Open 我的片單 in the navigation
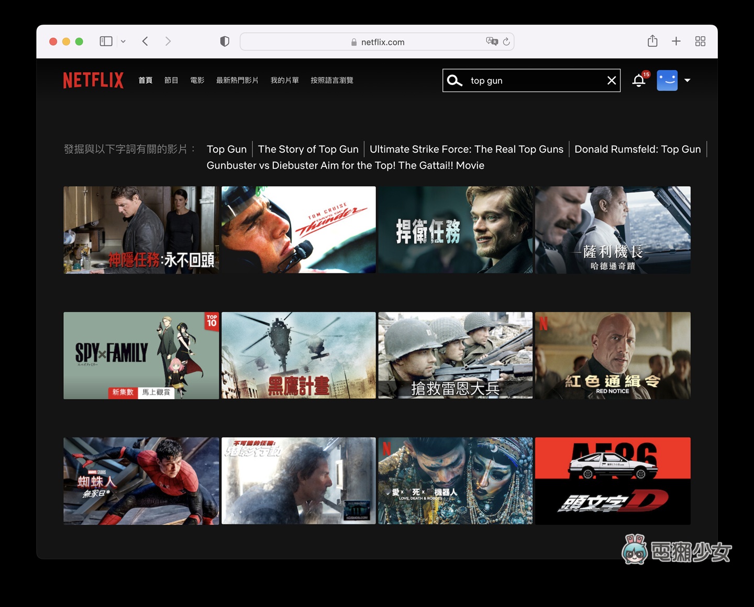Screen dimensions: 754x607 click(284, 80)
